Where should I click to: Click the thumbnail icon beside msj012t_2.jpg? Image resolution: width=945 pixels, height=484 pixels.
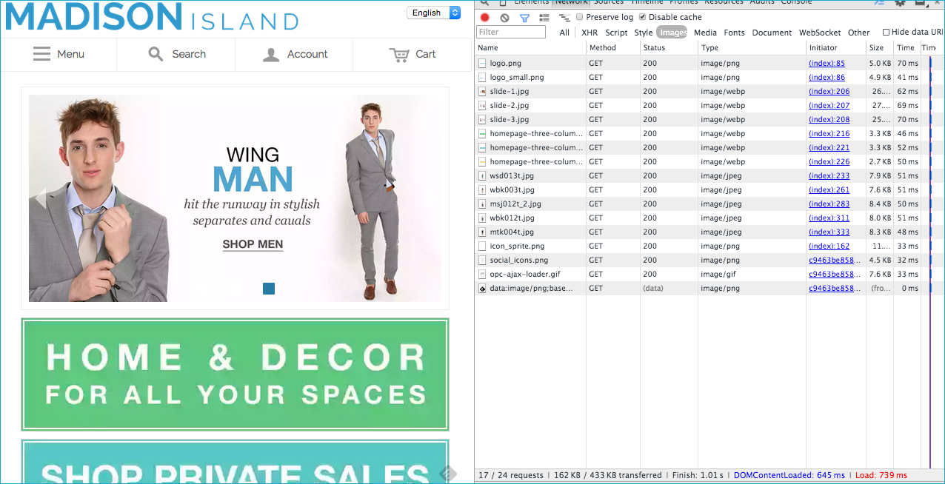click(482, 204)
